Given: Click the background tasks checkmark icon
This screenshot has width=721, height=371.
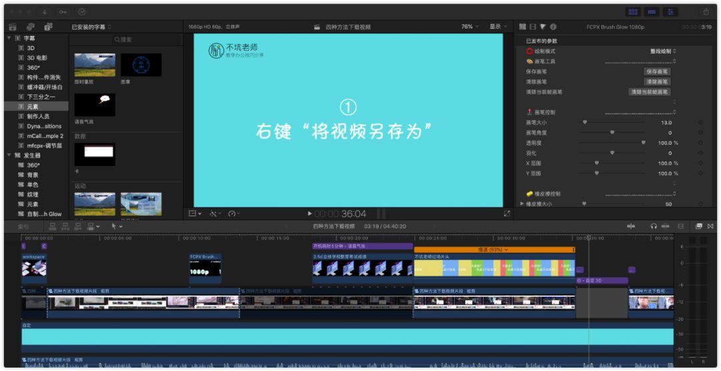Looking at the screenshot, I should coord(81,12).
